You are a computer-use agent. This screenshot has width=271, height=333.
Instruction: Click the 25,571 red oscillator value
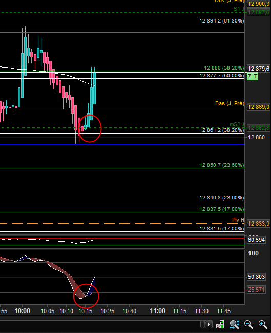(x=256, y=290)
